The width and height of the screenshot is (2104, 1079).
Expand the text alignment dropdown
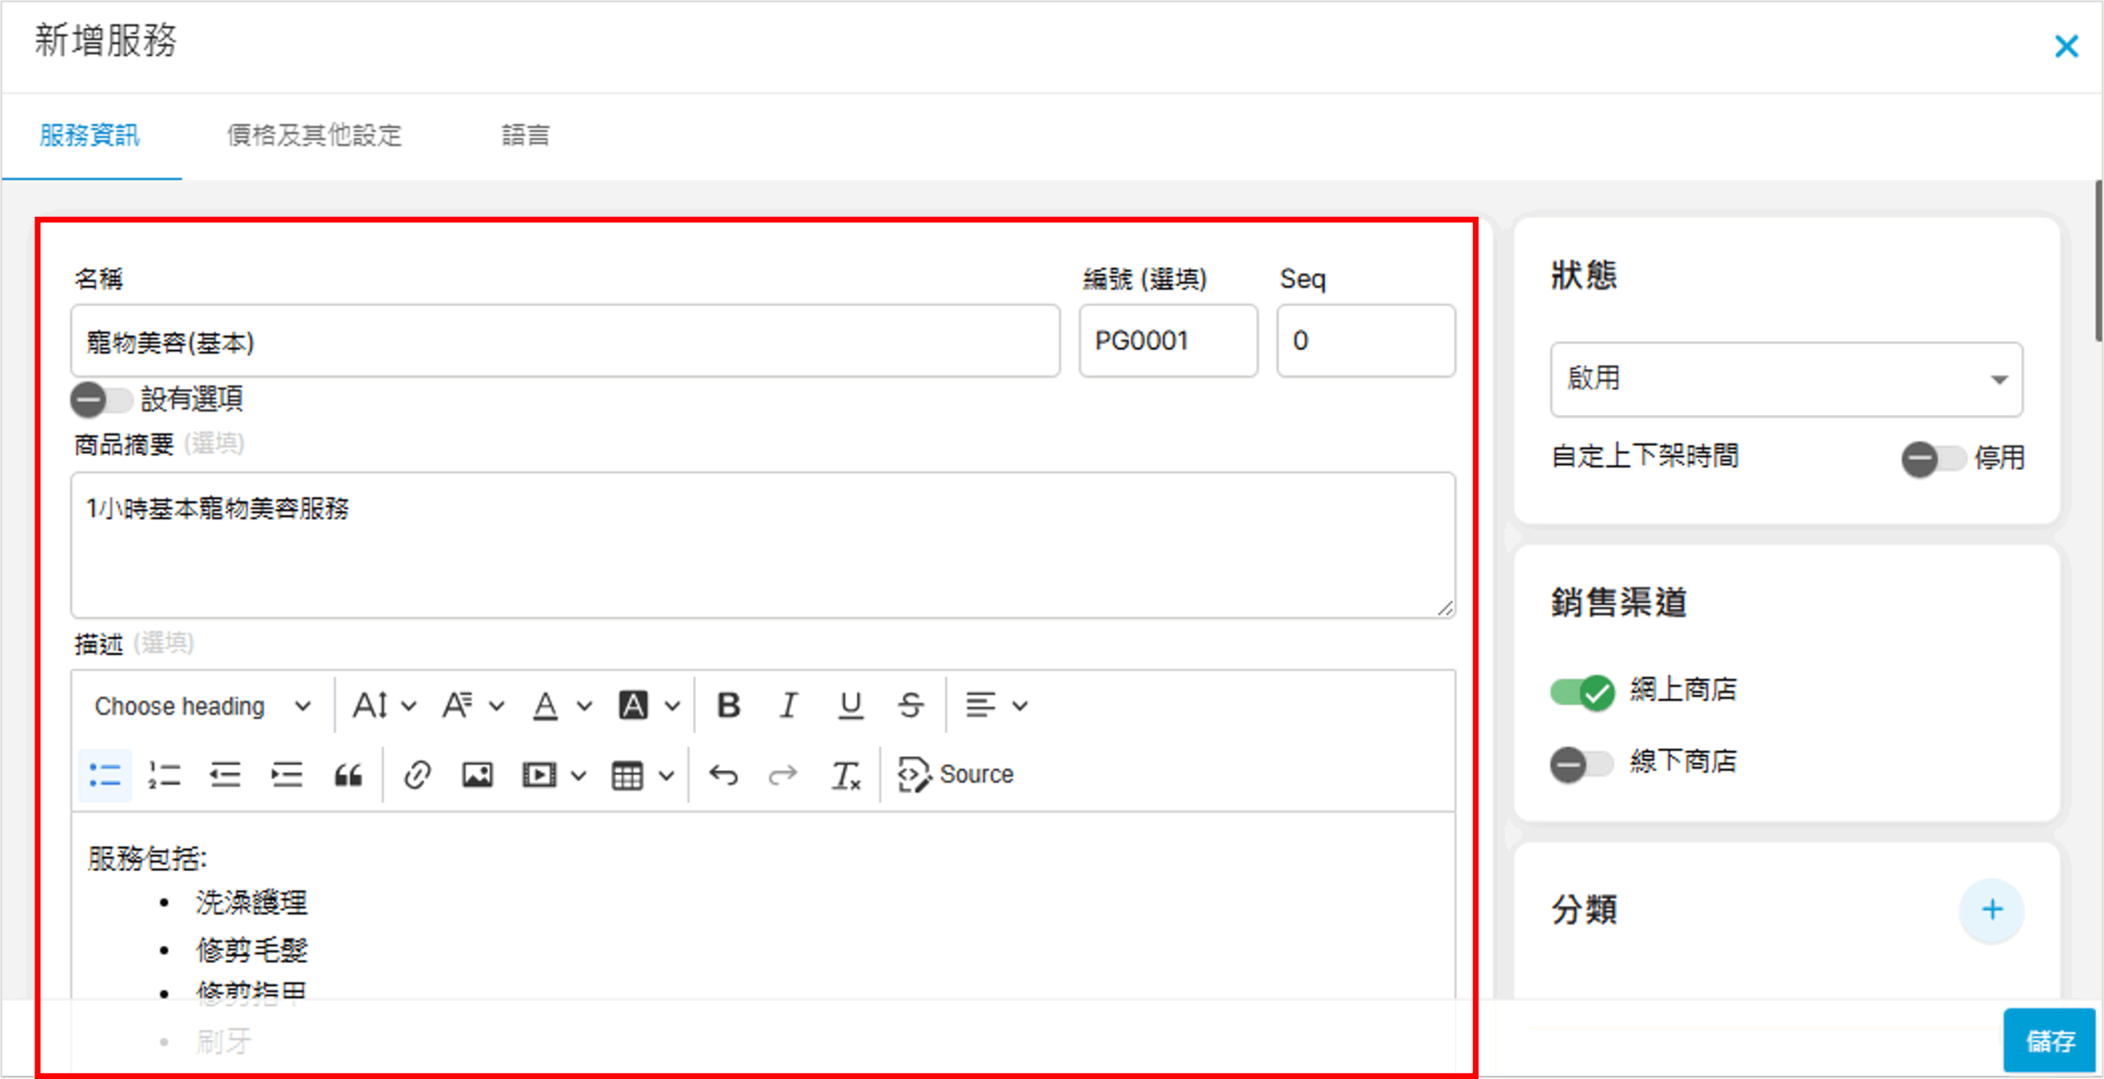point(995,705)
